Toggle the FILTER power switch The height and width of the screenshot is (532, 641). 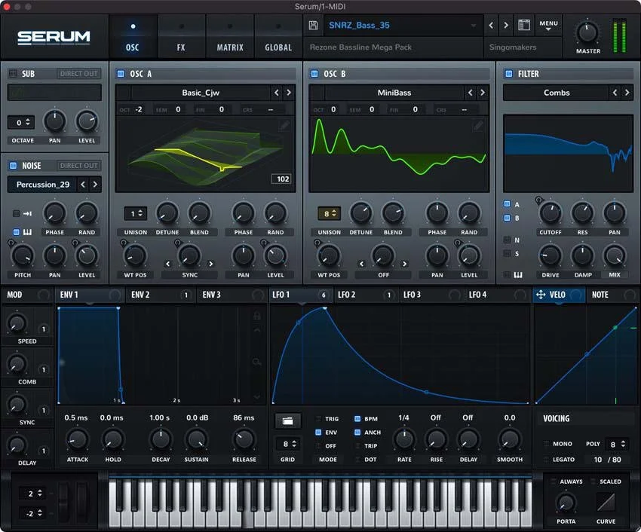pyautogui.click(x=508, y=74)
